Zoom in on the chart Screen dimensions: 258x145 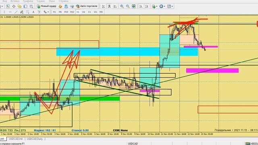pyautogui.click(x=122, y=6)
